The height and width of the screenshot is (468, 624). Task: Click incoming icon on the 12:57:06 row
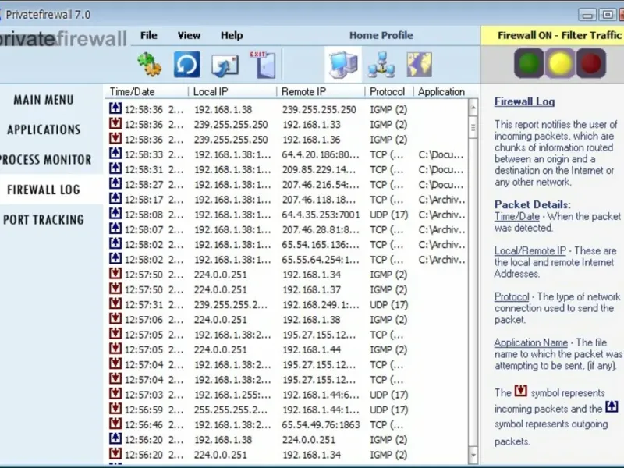pyautogui.click(x=115, y=318)
